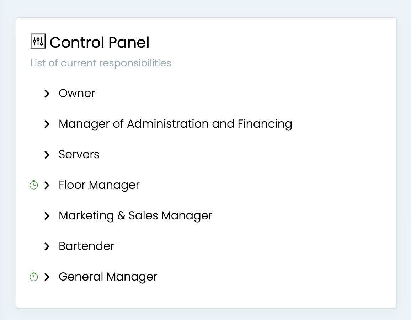411x320 pixels.
Task: Expand the Floor Manager chevron arrow
Action: pyautogui.click(x=47, y=185)
